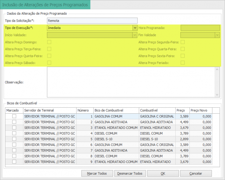Edit Preço Novo for bico 9
This screenshot has height=180, width=225.
201,162
